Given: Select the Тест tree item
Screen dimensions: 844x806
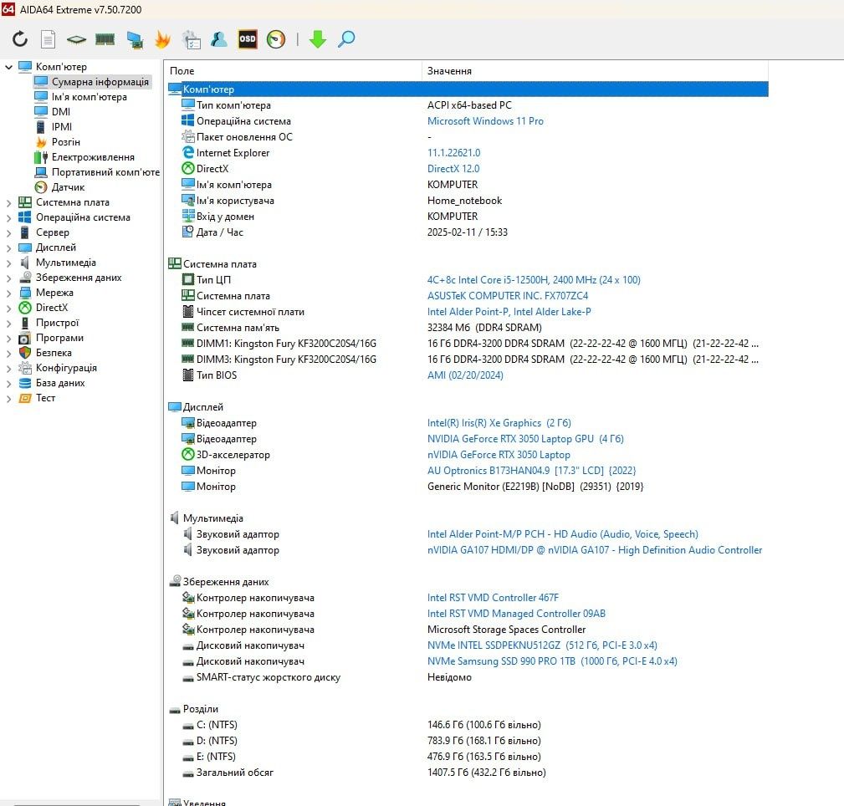Looking at the screenshot, I should 45,398.
